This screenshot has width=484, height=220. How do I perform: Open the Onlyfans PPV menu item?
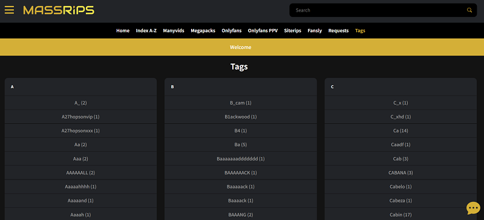(263, 31)
